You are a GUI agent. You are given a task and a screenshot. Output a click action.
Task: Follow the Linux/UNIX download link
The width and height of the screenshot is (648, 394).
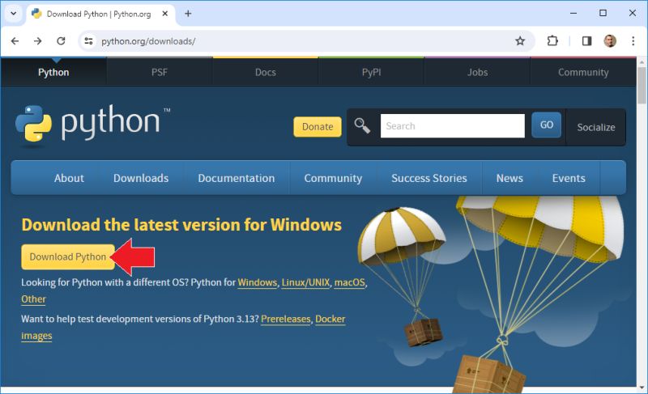(x=305, y=282)
